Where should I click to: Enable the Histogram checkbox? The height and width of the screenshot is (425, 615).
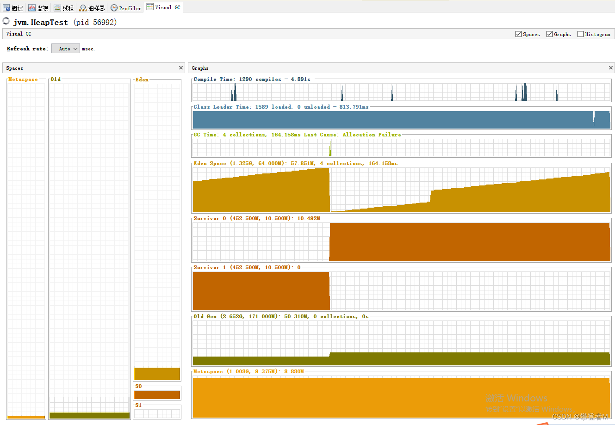[580, 34]
